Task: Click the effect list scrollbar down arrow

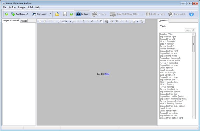Action: pyautogui.click(x=194, y=117)
